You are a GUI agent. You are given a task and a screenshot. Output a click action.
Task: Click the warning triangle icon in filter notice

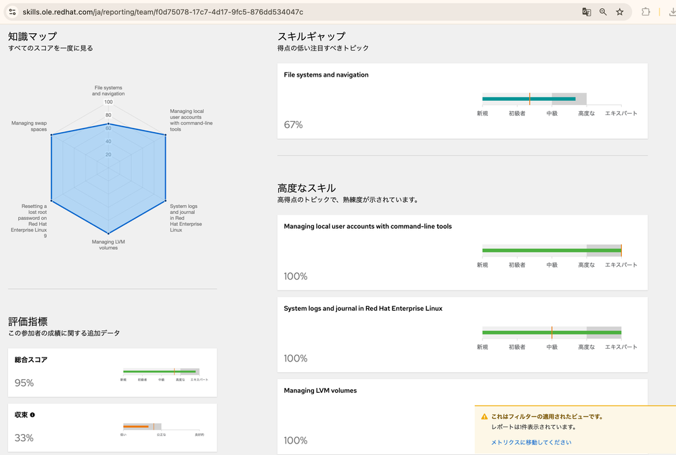[x=485, y=417]
